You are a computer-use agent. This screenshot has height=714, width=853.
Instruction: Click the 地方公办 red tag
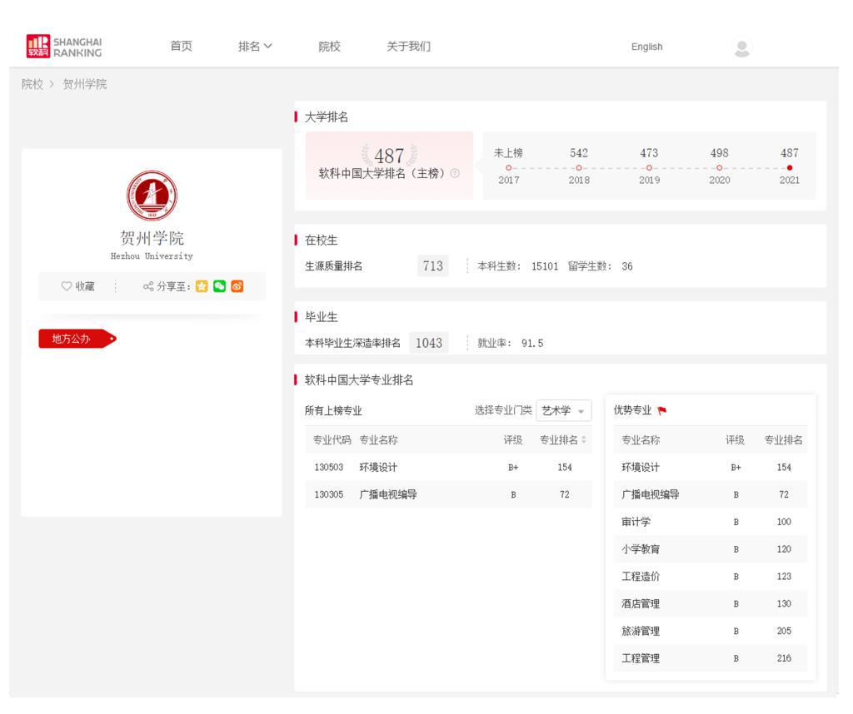73,339
